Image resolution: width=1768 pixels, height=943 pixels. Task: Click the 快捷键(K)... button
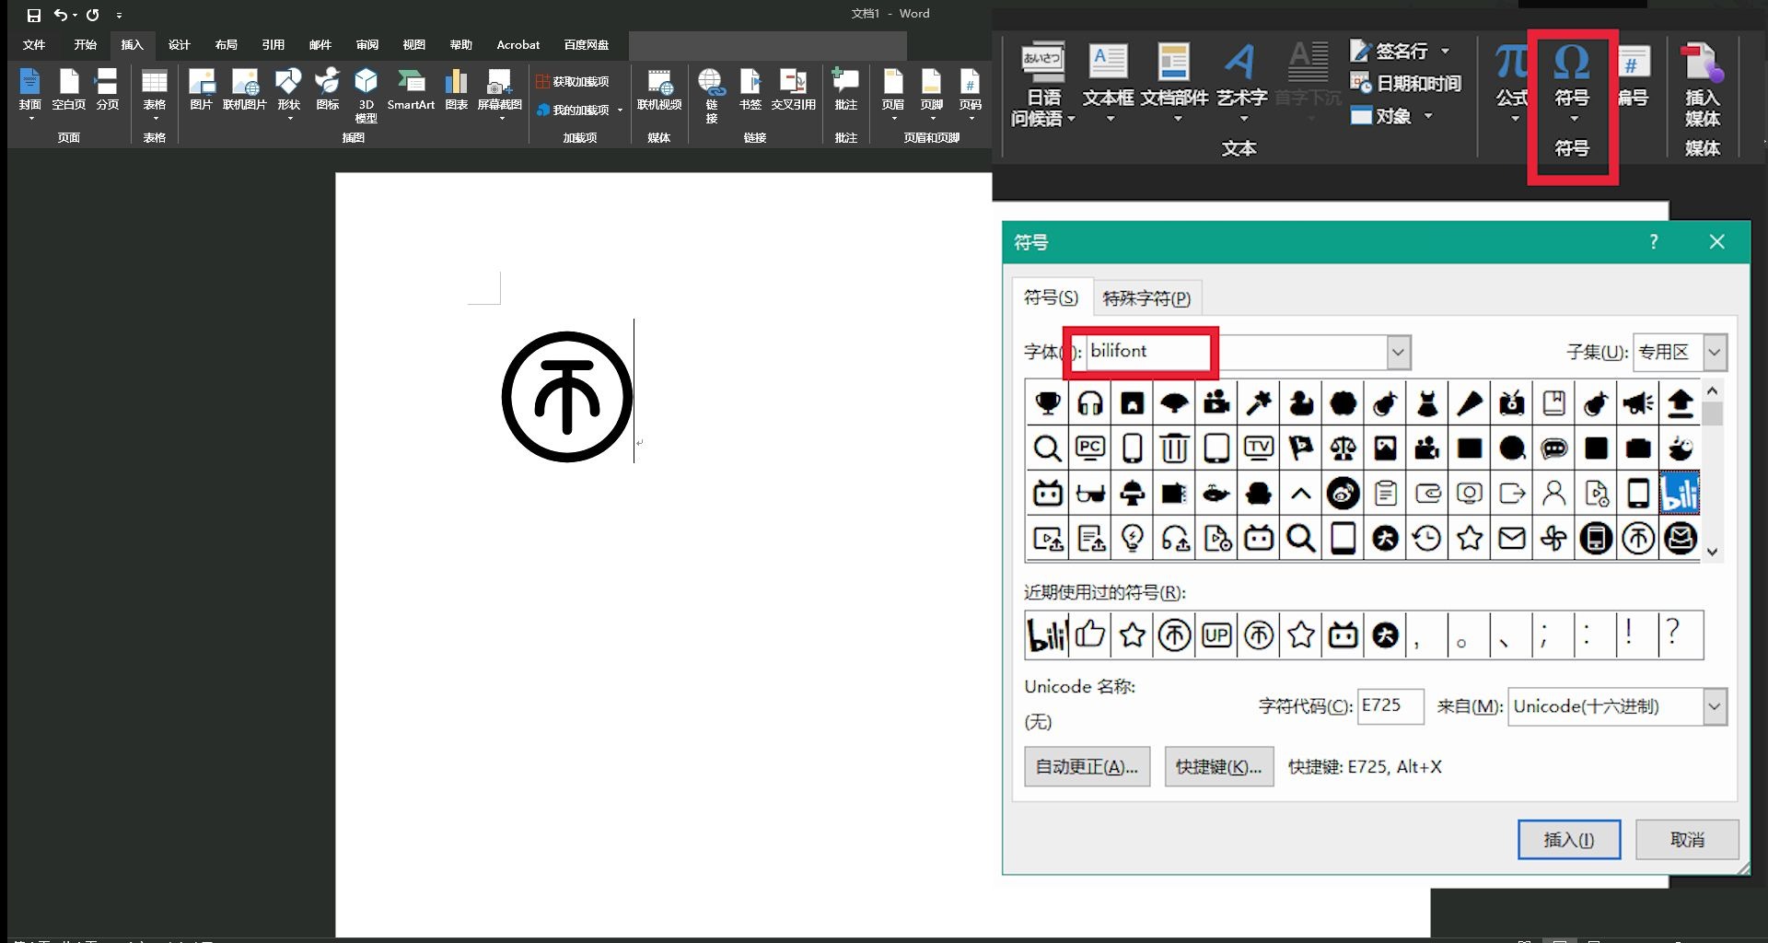coord(1219,767)
